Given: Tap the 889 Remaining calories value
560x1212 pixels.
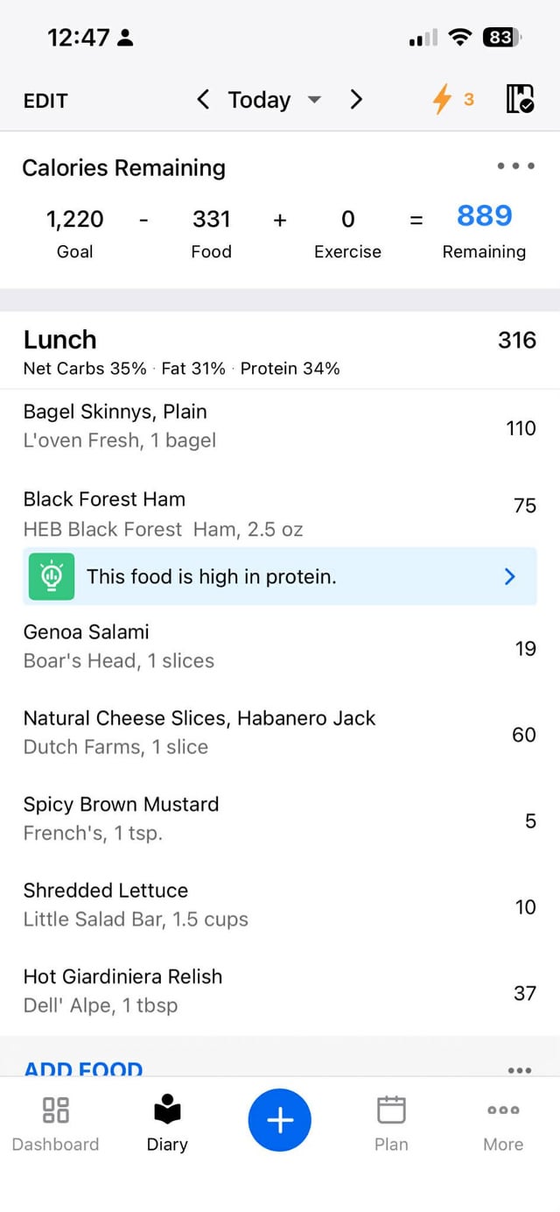Looking at the screenshot, I should point(484,216).
